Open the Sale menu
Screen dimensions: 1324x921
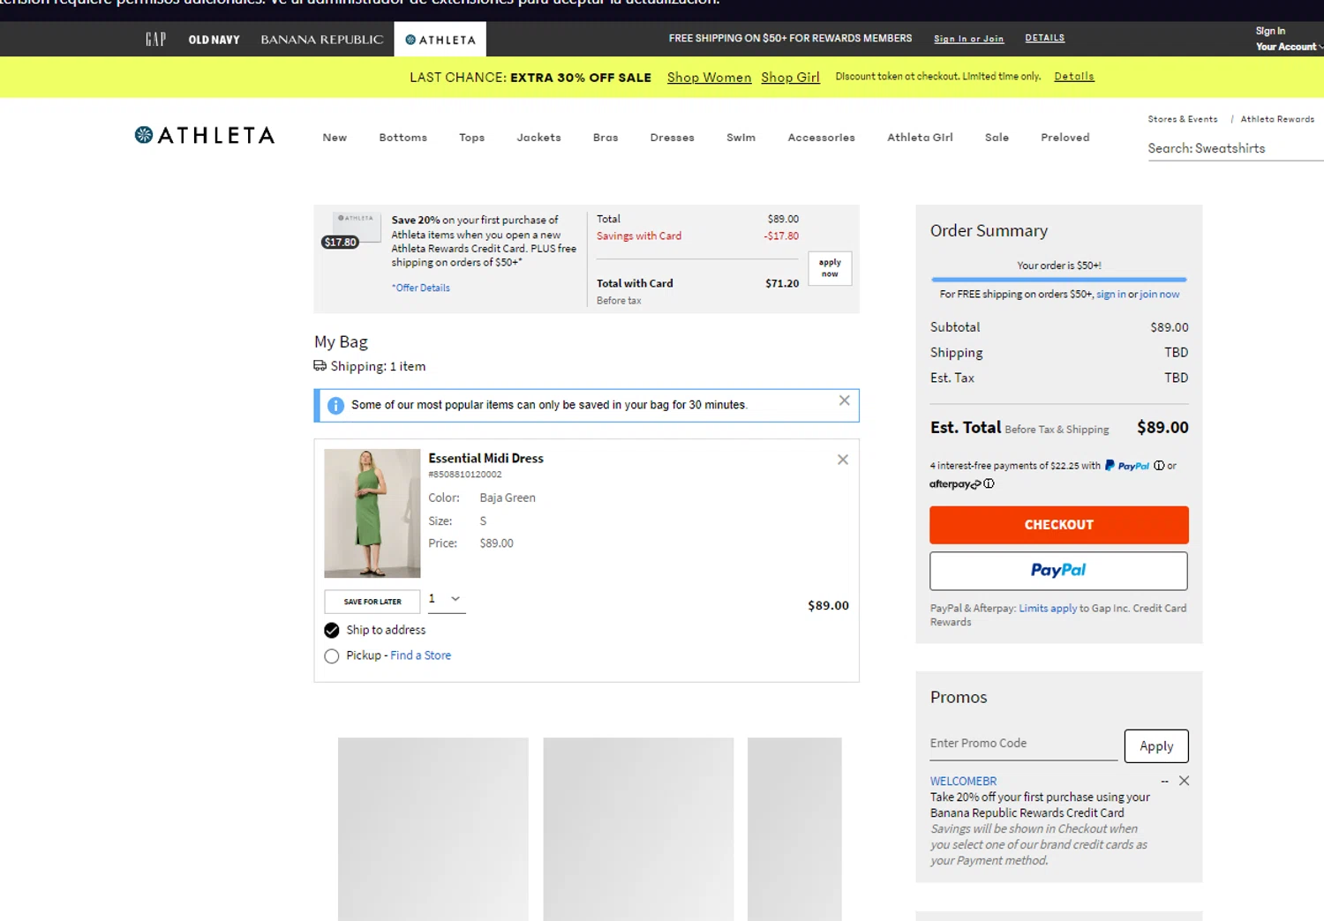click(997, 138)
